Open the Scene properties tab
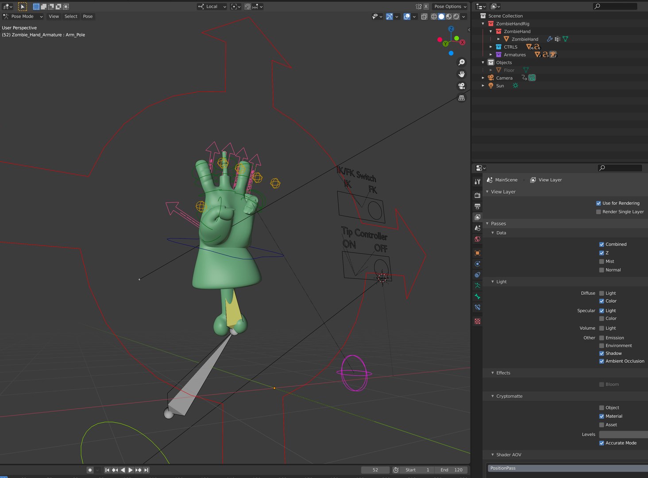 (x=477, y=228)
